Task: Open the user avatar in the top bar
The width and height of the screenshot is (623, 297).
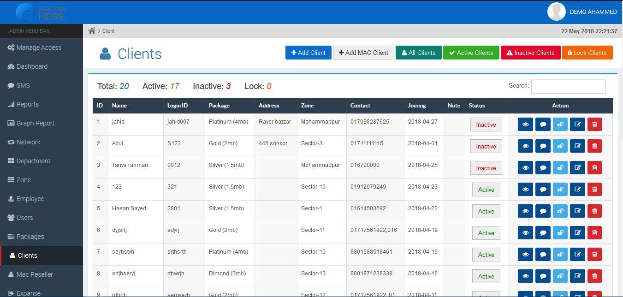Action: [x=556, y=12]
